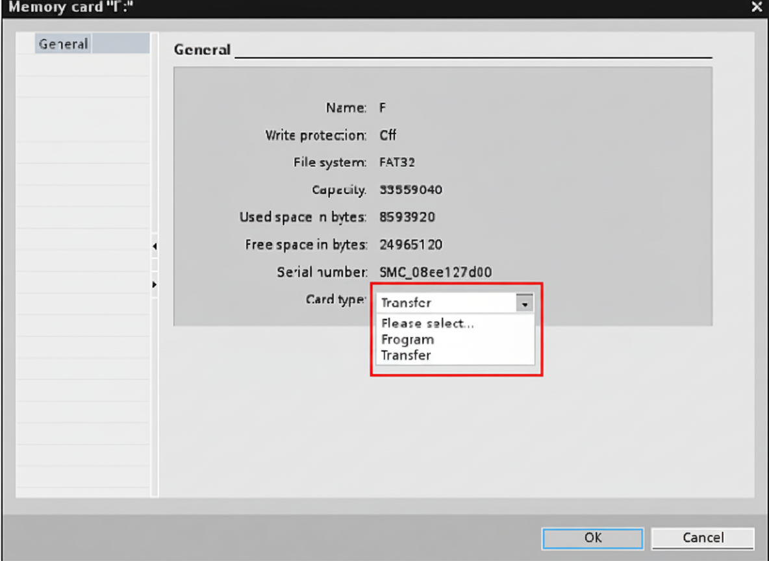This screenshot has width=769, height=561.
Task: Confirm settings with the OK button
Action: (x=592, y=538)
